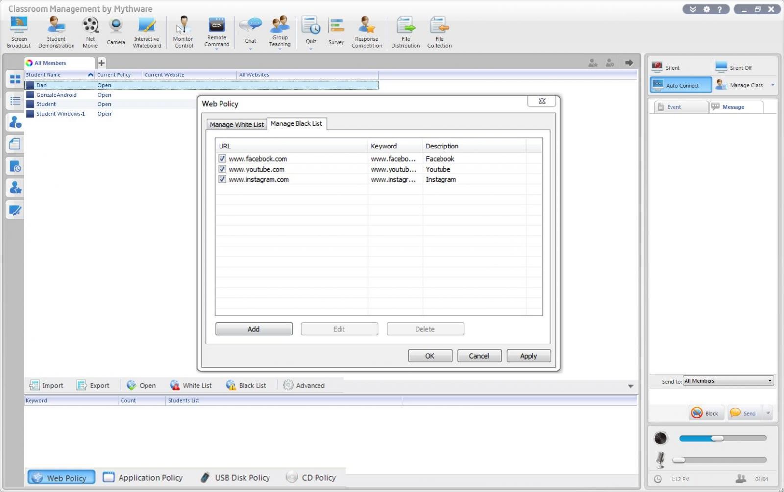Uncheck the www.youtube.com blacklist entry
Viewport: 784px width, 492px height.
pos(222,169)
